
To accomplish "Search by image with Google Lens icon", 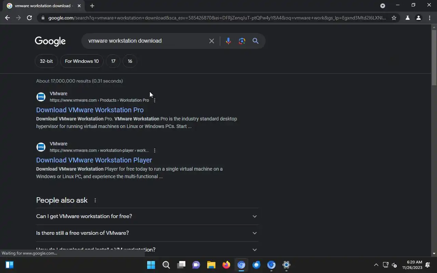I will (242, 41).
